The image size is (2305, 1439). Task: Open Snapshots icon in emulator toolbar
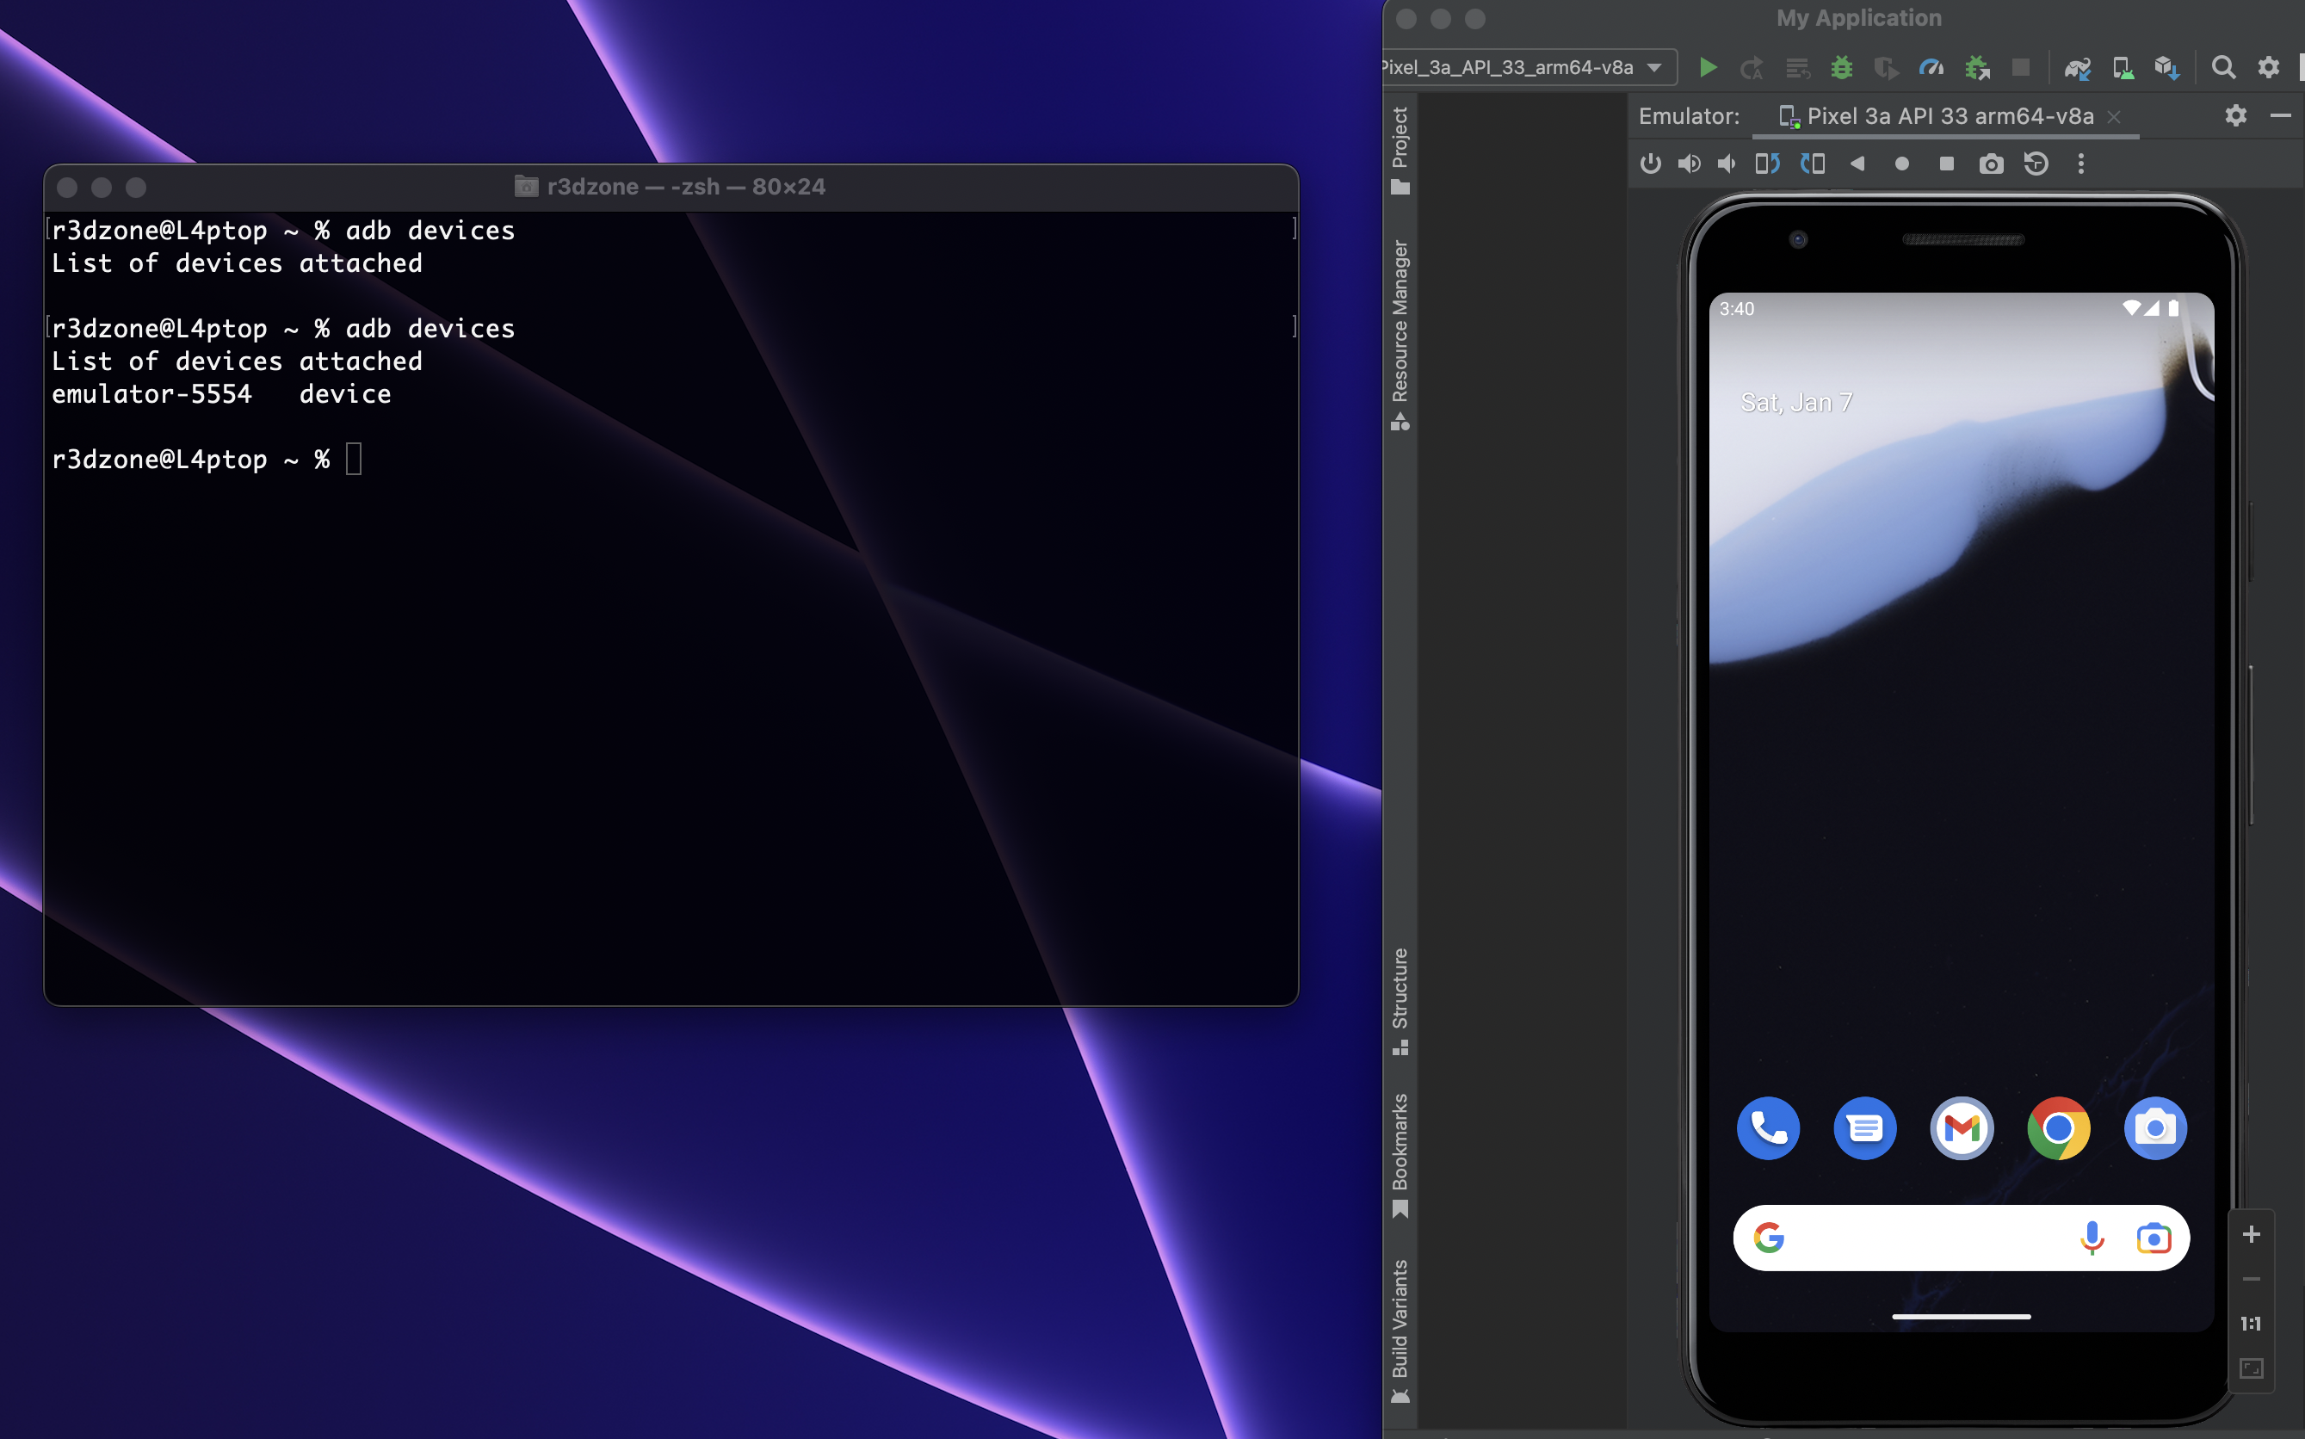click(2036, 164)
